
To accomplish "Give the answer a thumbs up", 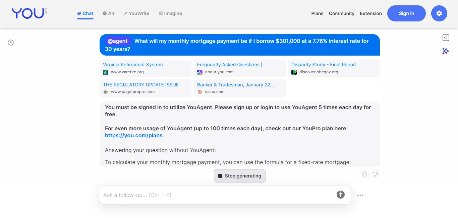I will point(364,174).
